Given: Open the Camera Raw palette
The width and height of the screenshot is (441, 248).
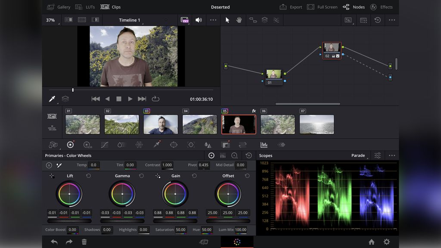Looking at the screenshot, I should [53, 145].
